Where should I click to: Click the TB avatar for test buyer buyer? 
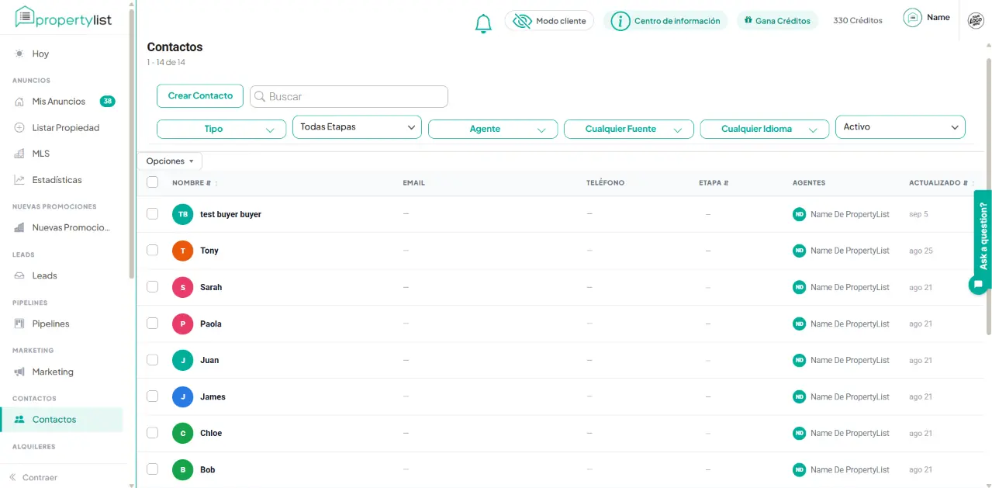tap(183, 214)
